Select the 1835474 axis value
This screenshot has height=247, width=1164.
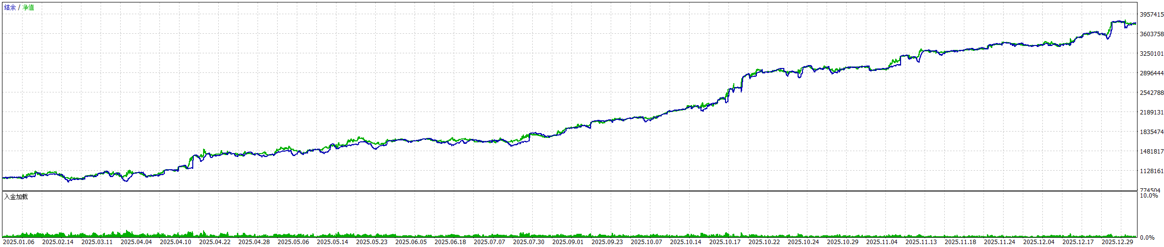coord(1152,132)
